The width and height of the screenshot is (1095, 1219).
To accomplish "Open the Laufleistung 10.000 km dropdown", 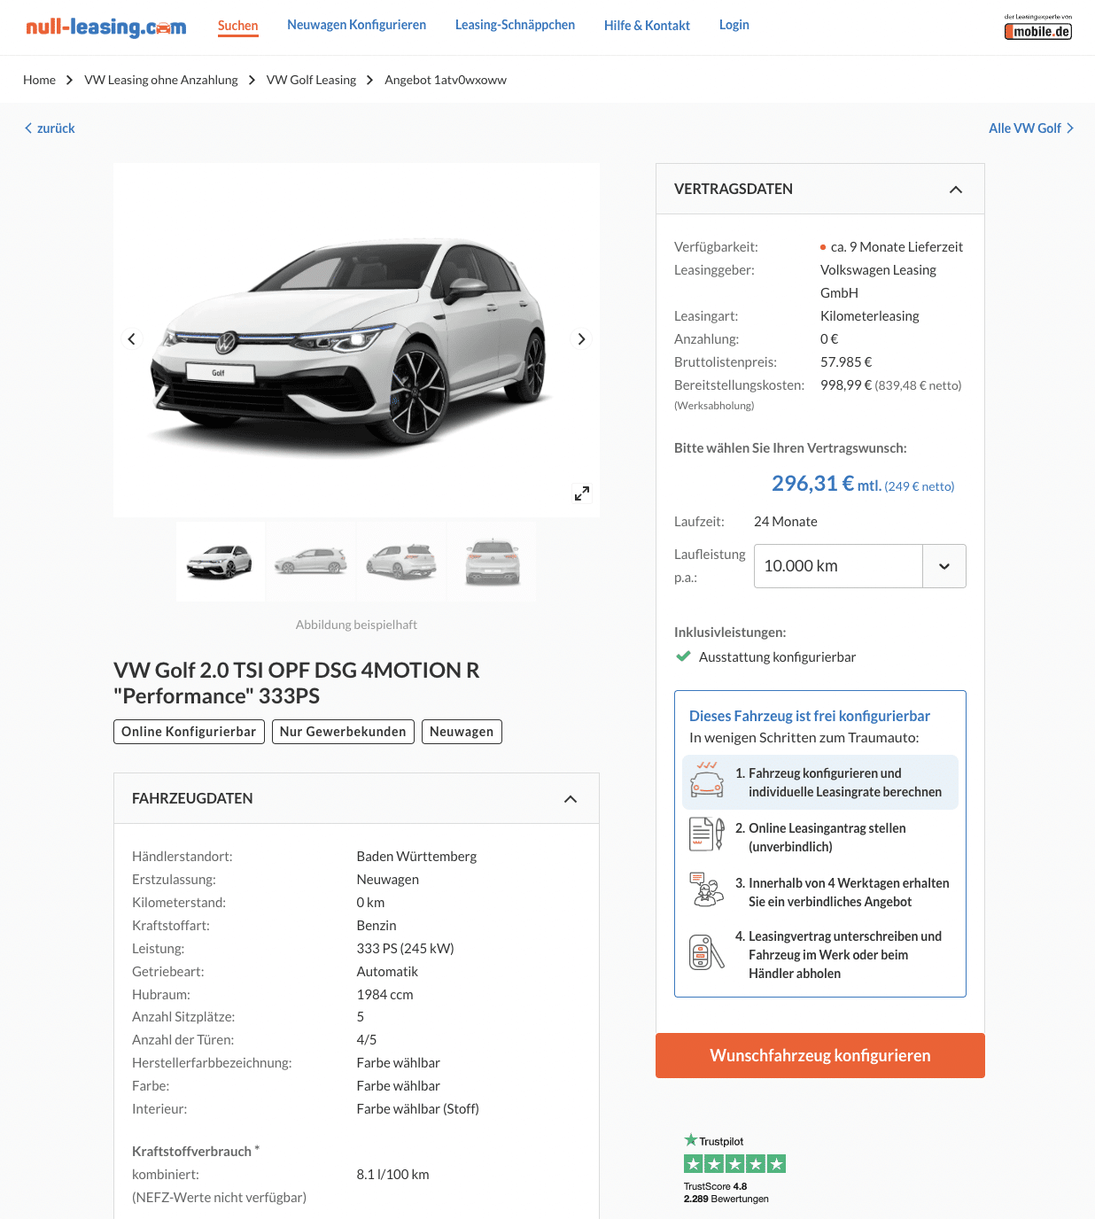I will click(859, 566).
